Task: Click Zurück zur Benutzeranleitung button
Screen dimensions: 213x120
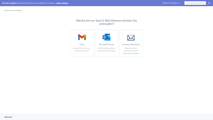Action: tap(195, 3)
